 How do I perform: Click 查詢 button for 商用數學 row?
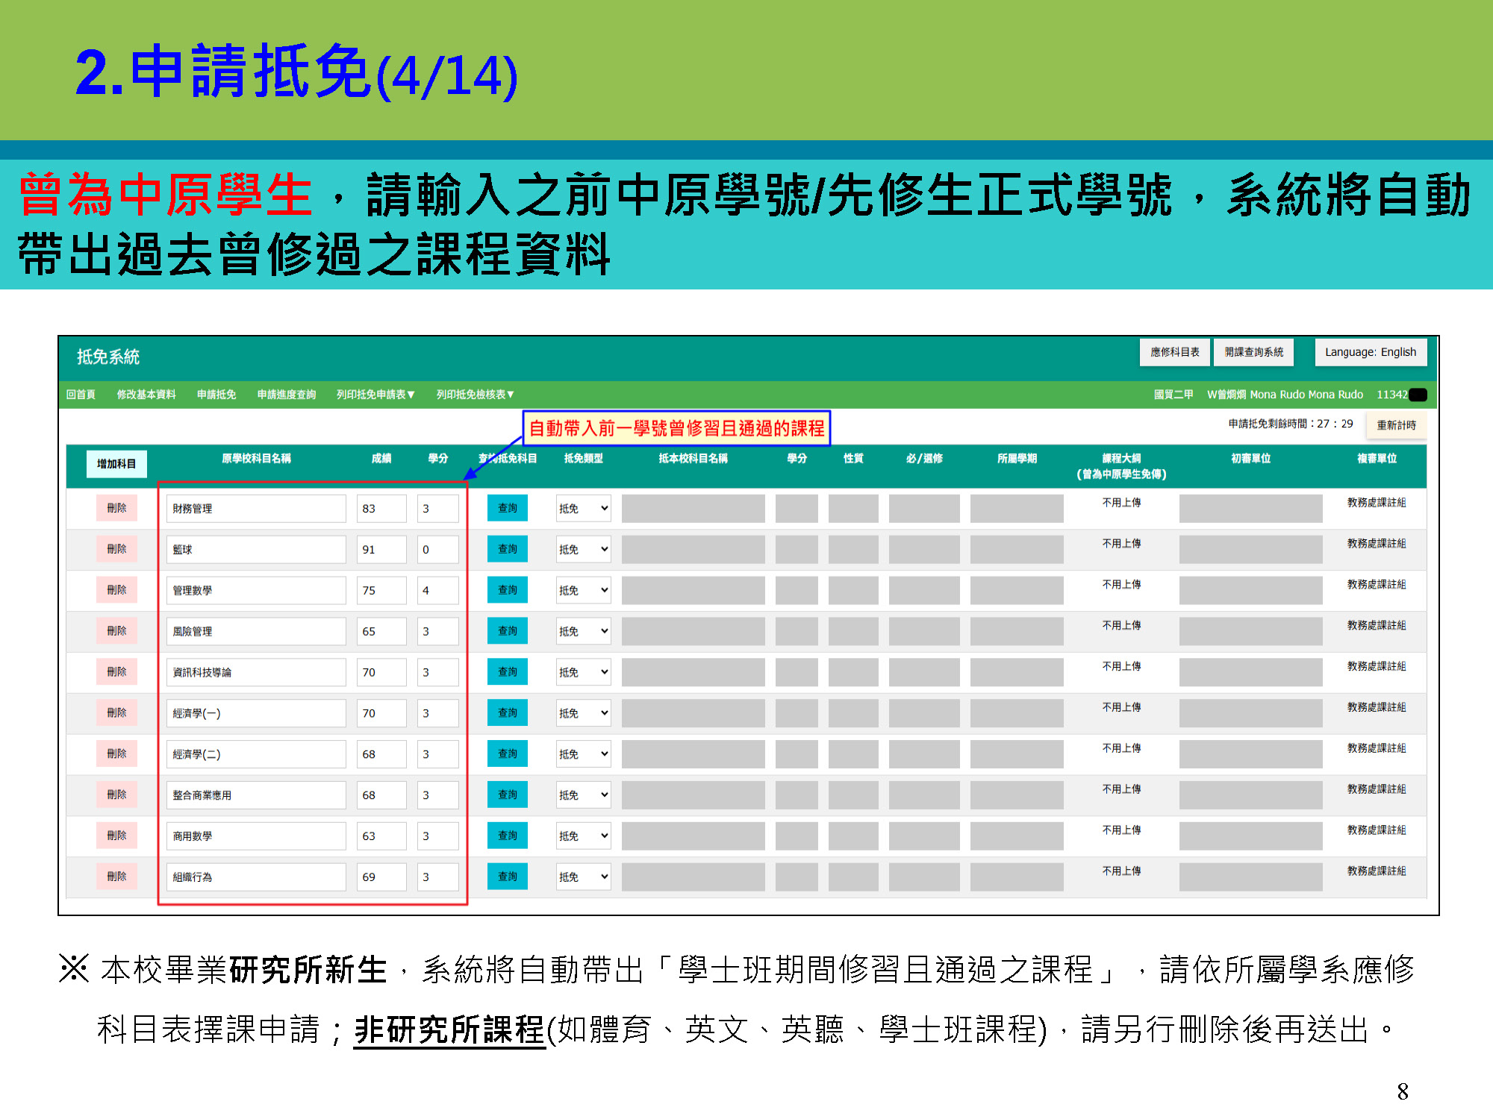(508, 836)
